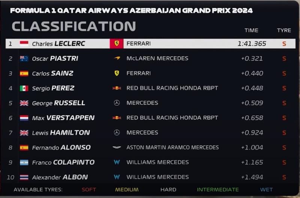
Task: Click Leclerc's soft tyre S indicator
Action: (x=284, y=44)
